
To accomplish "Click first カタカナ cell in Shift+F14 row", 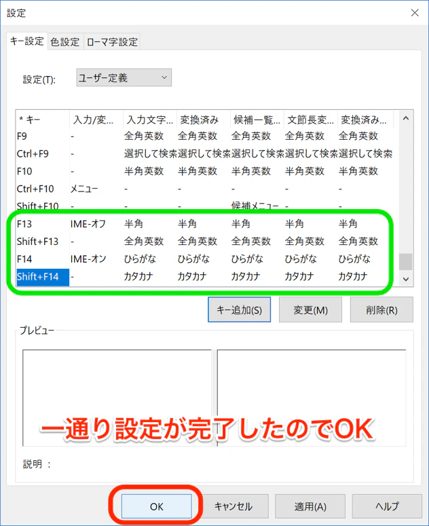I will 138,276.
